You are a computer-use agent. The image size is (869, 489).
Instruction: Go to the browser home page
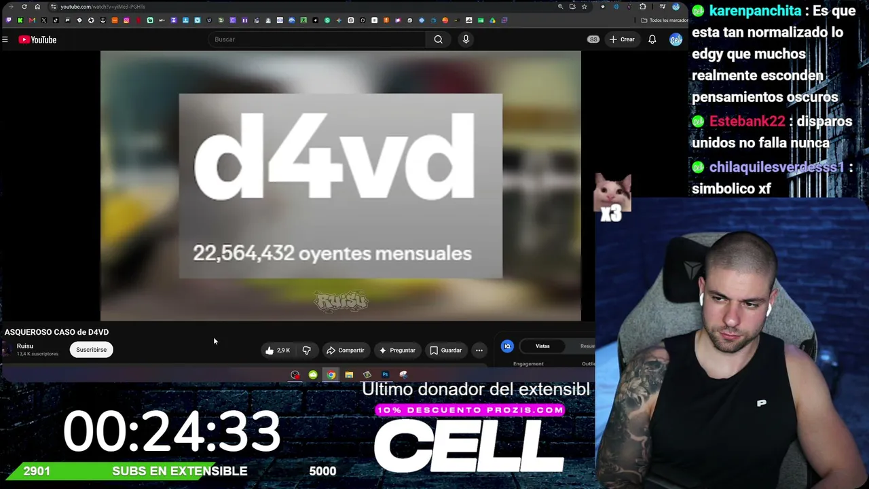(37, 7)
